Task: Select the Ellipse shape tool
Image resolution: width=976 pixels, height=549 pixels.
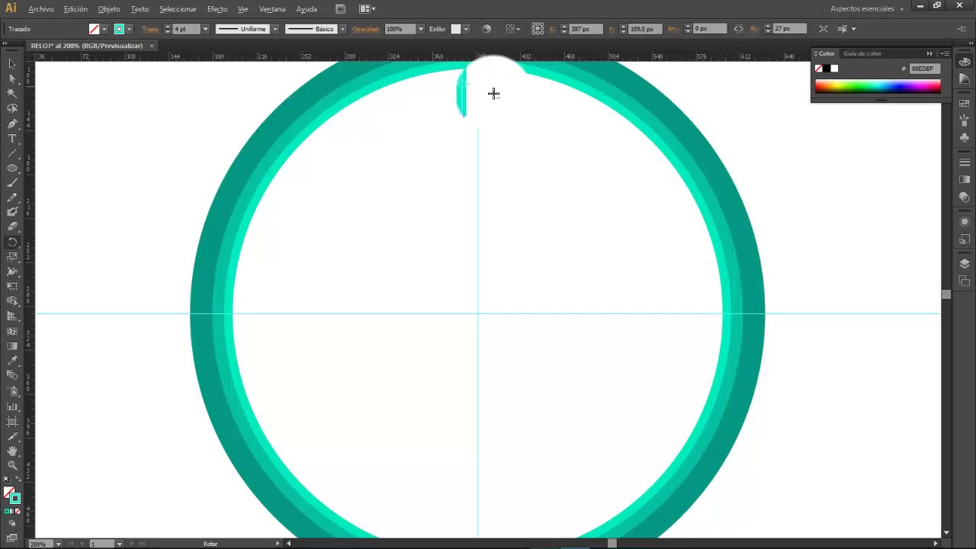Action: pyautogui.click(x=12, y=168)
